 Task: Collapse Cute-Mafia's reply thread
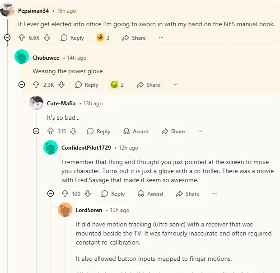[36, 131]
